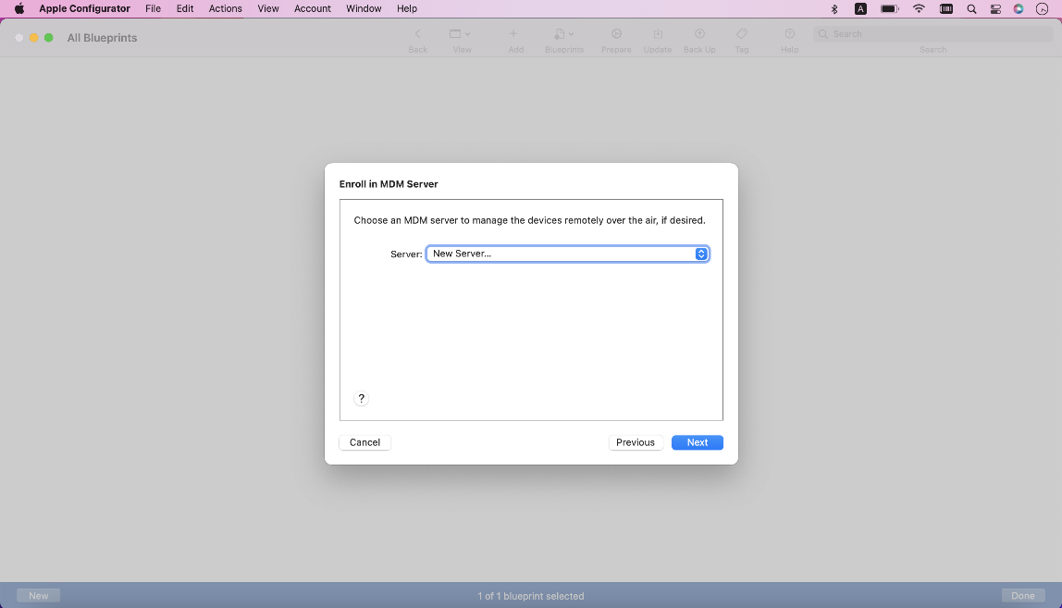Click the Prepare toolbar icon
This screenshot has height=608, width=1062.
pyautogui.click(x=616, y=34)
